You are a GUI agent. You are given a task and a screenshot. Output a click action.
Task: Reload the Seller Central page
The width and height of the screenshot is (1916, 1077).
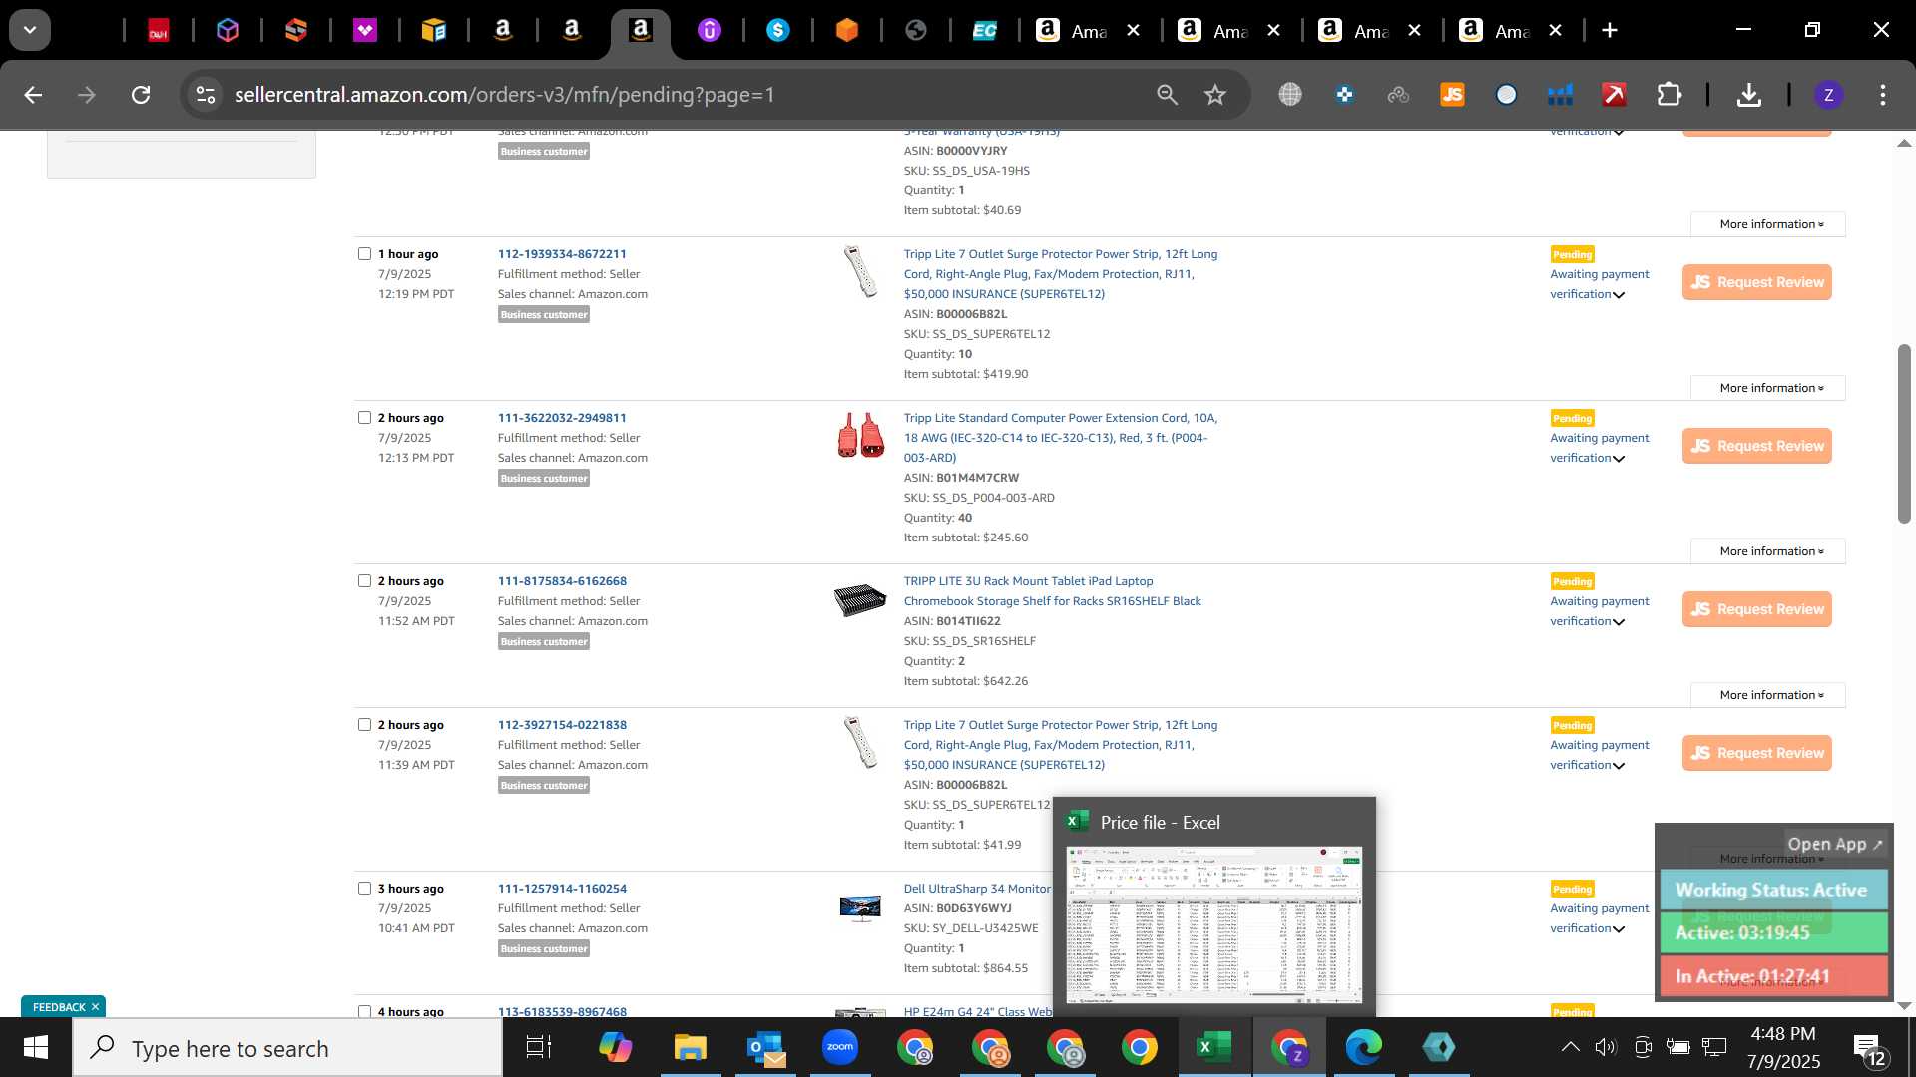pos(141,95)
